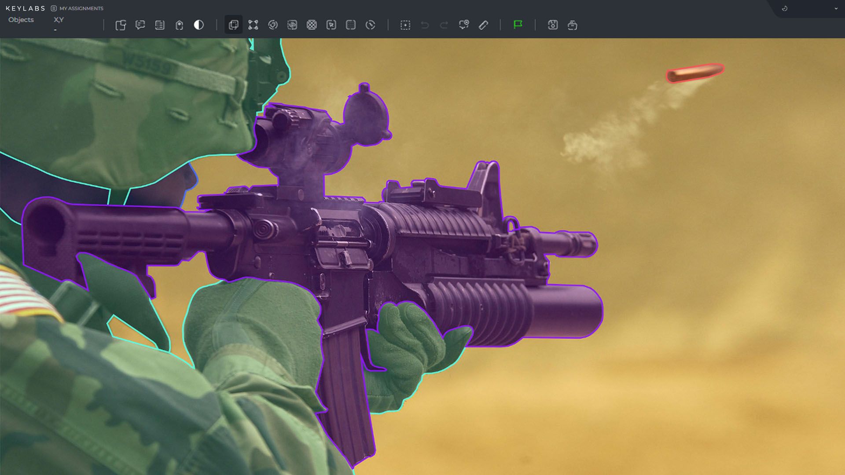Select the polygon points tool
The image size is (845, 475).
tap(253, 25)
